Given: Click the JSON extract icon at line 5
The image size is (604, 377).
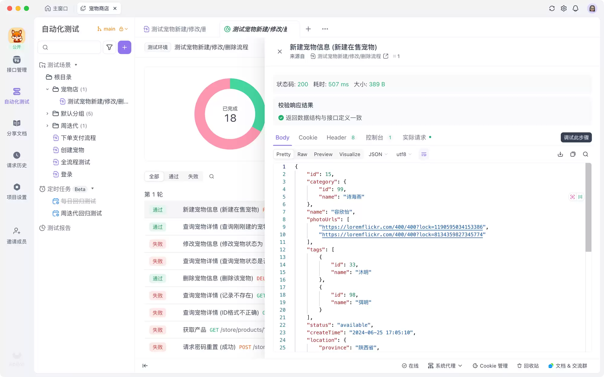Looking at the screenshot, I should coord(572,197).
